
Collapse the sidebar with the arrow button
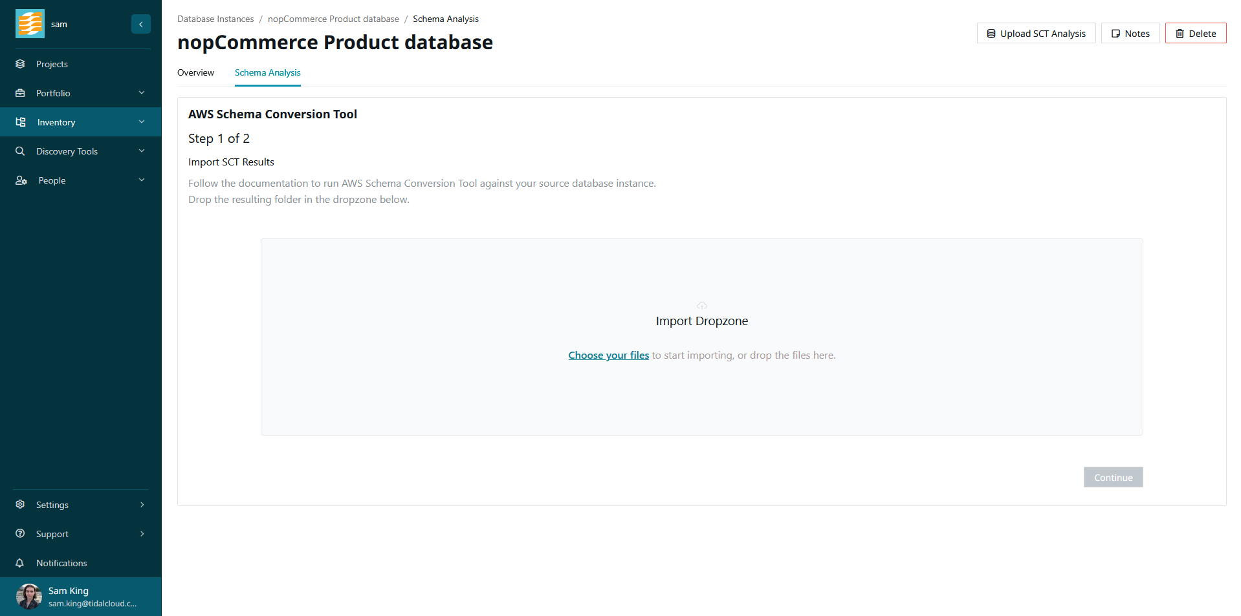[140, 24]
